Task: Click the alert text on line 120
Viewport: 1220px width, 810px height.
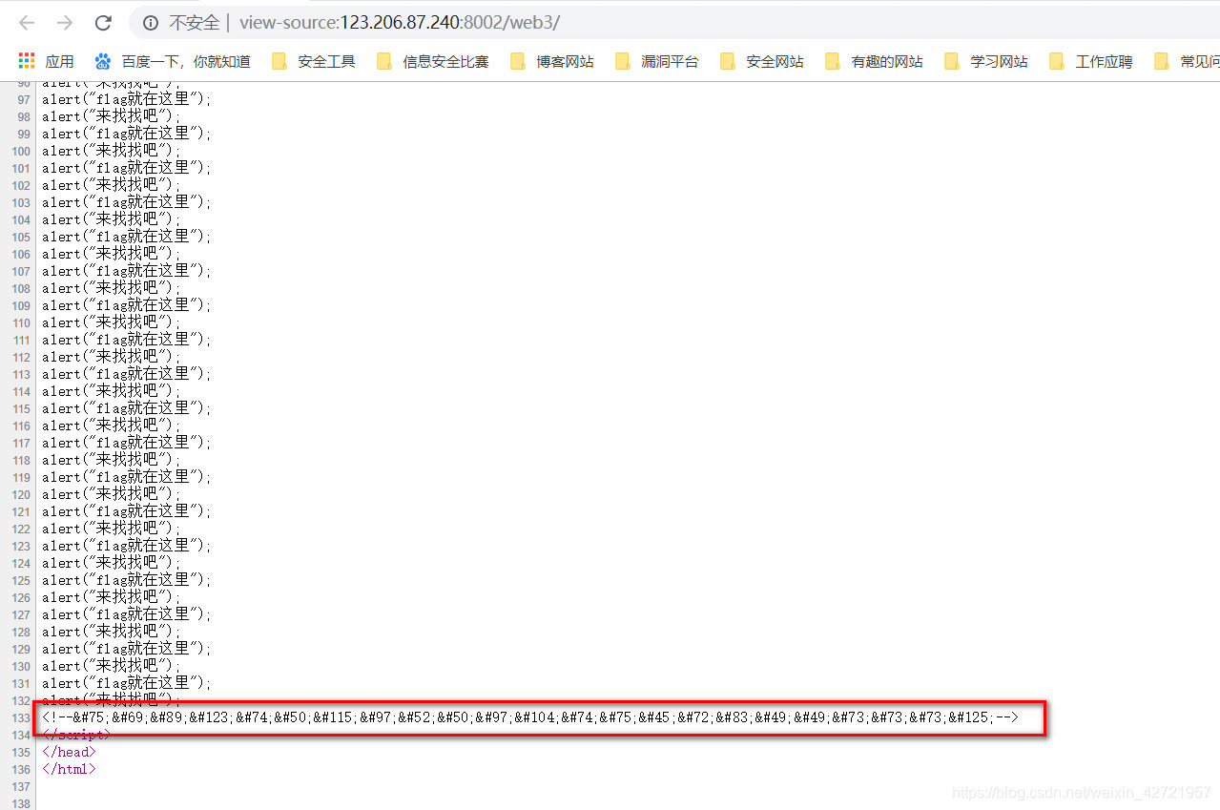Action: (112, 494)
